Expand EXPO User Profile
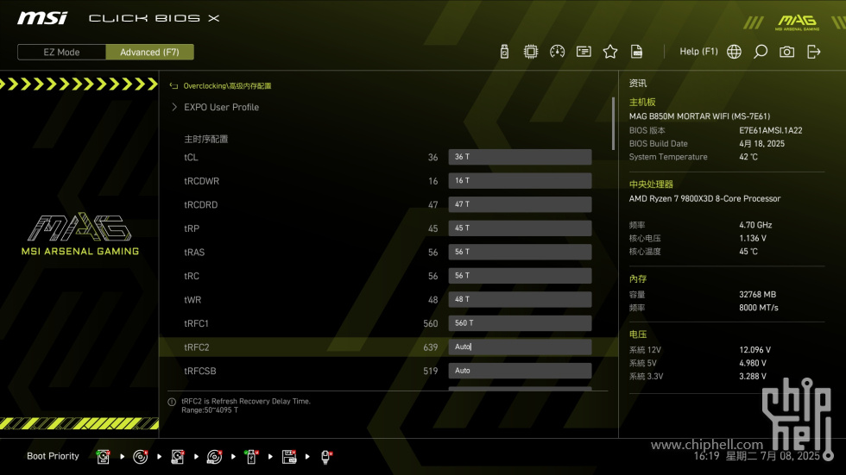The height and width of the screenshot is (475, 846). 221,107
